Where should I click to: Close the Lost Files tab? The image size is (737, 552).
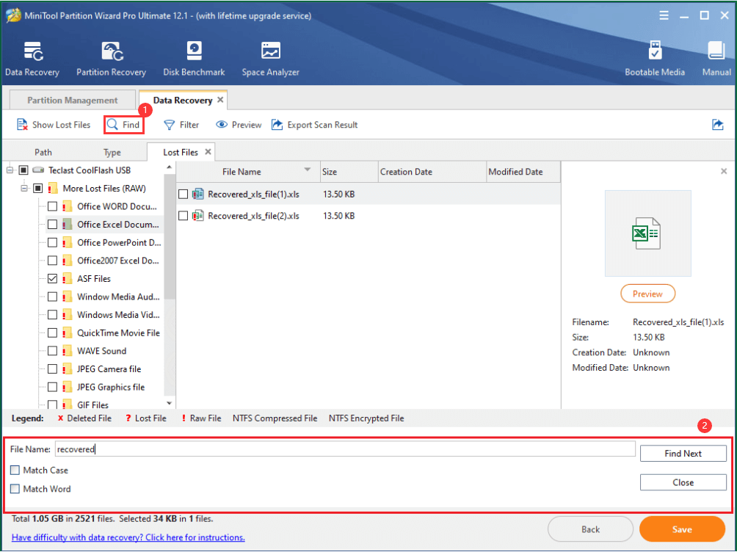click(208, 152)
